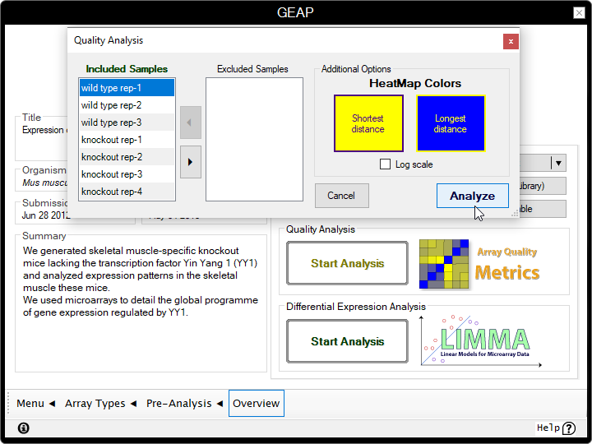This screenshot has width=592, height=444.
Task: Switch to Array Types tab
Action: (99, 404)
